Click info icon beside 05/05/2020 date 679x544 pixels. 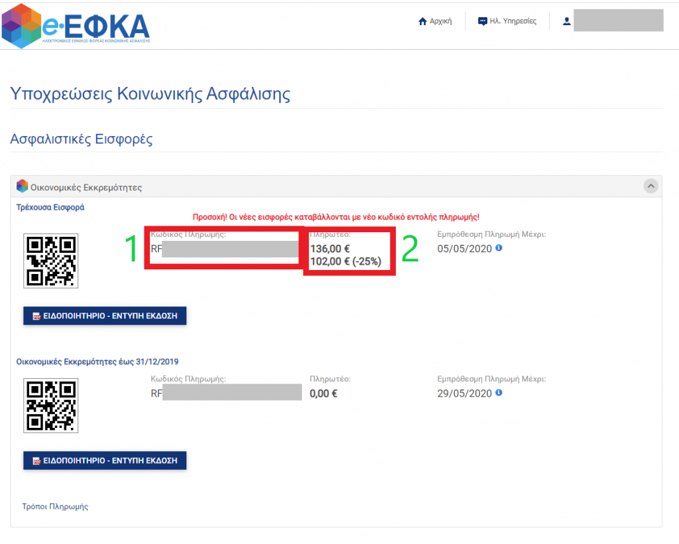point(499,247)
